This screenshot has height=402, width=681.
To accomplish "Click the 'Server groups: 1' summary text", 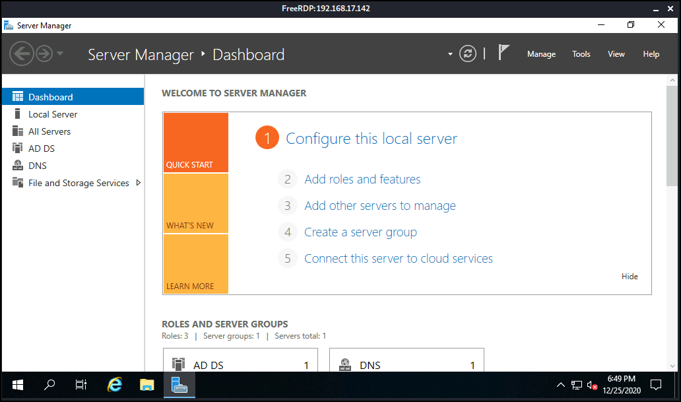I will coord(232,336).
